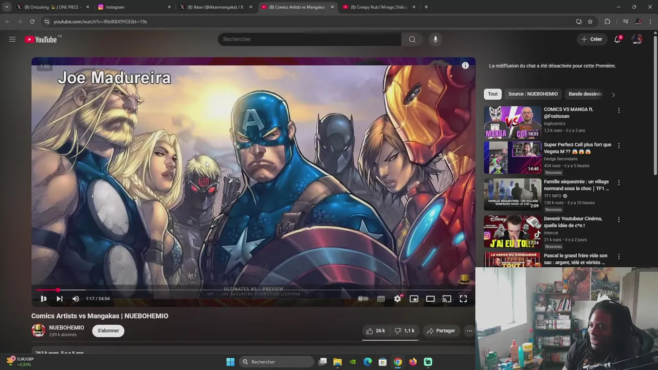Expand the tab search dropdown
658x370 pixels.
pos(6,7)
